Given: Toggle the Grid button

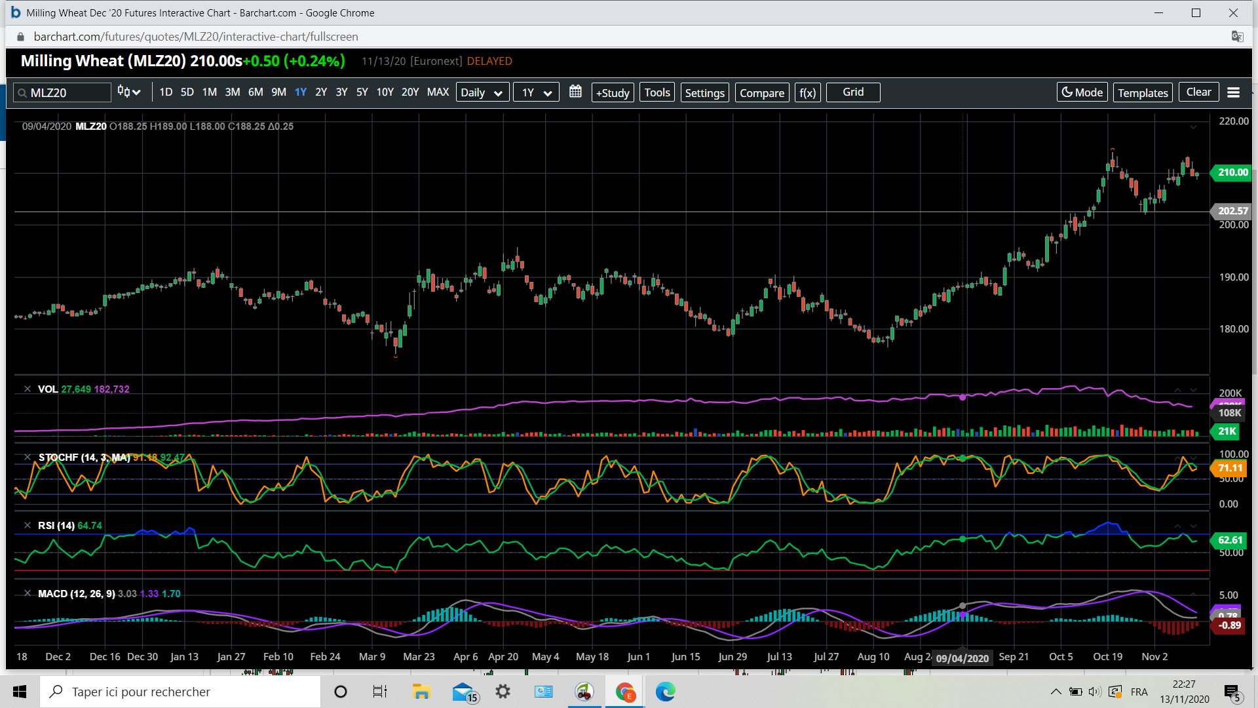Looking at the screenshot, I should tap(852, 92).
